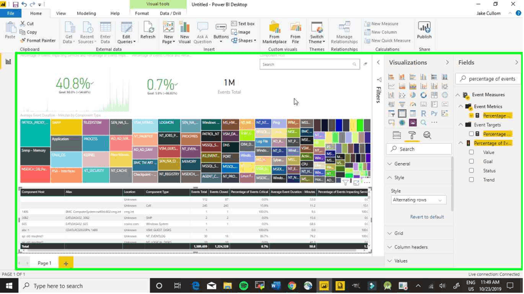
Task: Collapse the Event Measures table
Action: coord(458,95)
